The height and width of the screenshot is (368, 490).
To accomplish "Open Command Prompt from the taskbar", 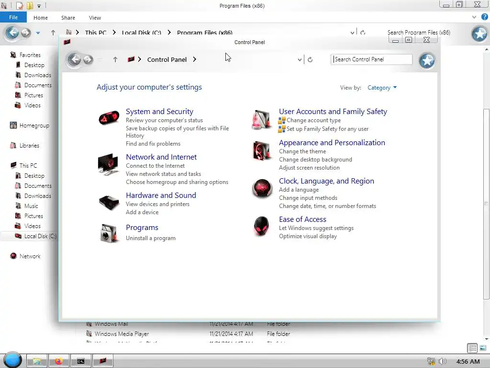I will (x=80, y=361).
